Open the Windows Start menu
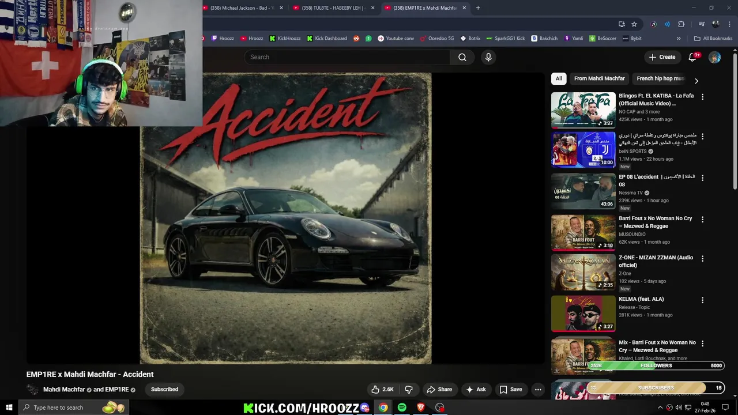Screen dimensions: 738x415 9,408
